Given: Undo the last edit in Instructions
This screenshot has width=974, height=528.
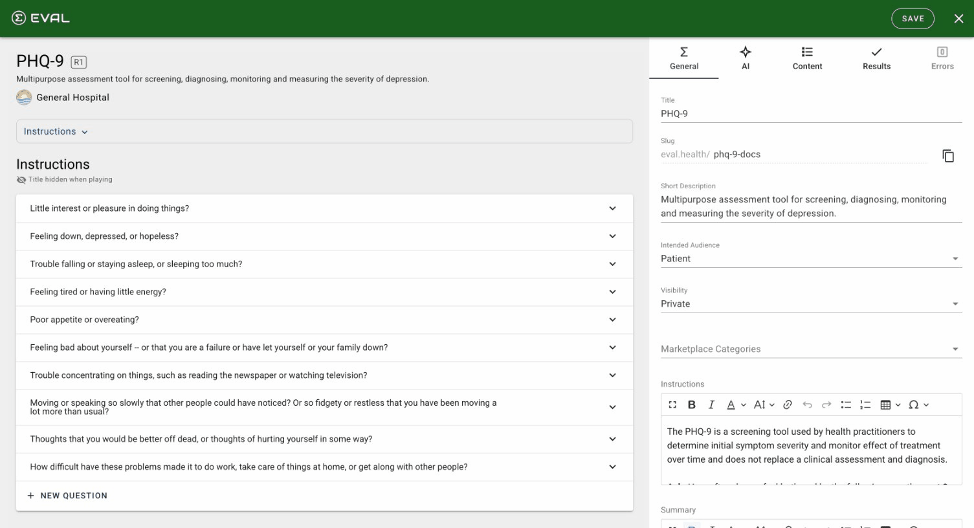Looking at the screenshot, I should tap(807, 404).
